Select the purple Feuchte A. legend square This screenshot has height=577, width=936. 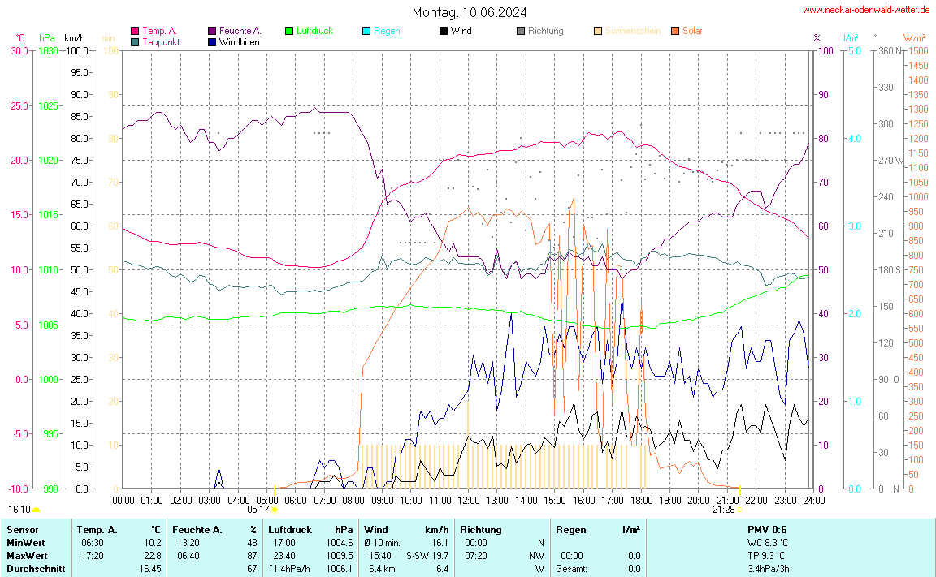tap(212, 31)
